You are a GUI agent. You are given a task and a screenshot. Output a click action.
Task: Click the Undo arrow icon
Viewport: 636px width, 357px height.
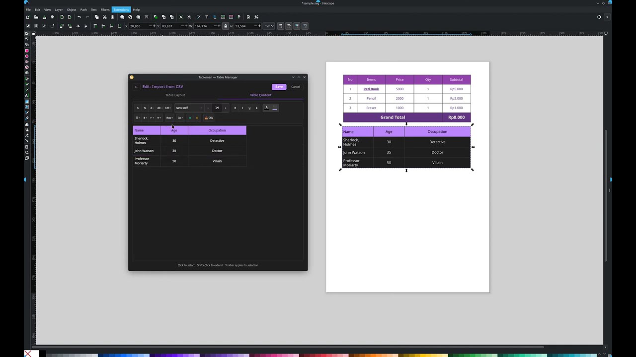79,17
